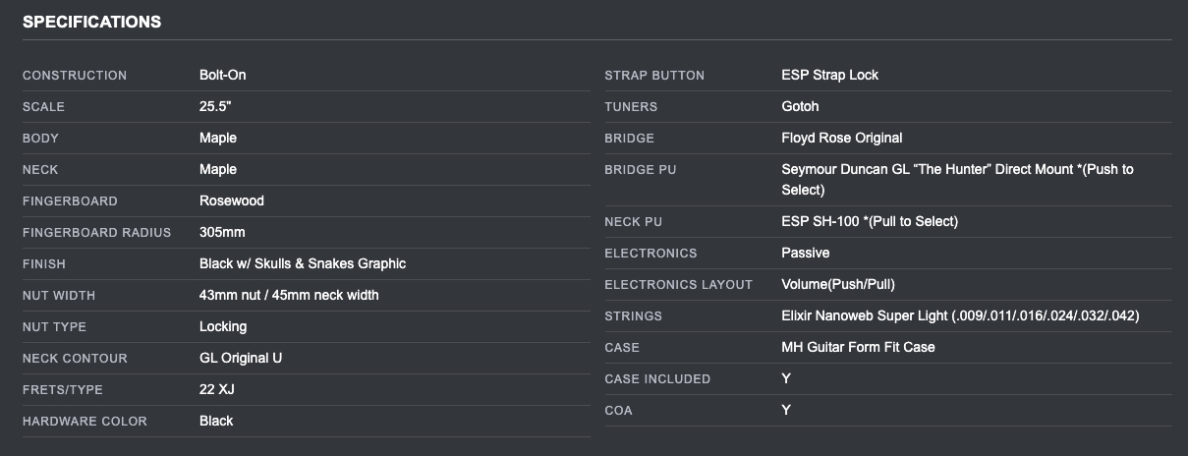The width and height of the screenshot is (1188, 456).
Task: Click the 22 XJ frets value
Action: pos(217,389)
